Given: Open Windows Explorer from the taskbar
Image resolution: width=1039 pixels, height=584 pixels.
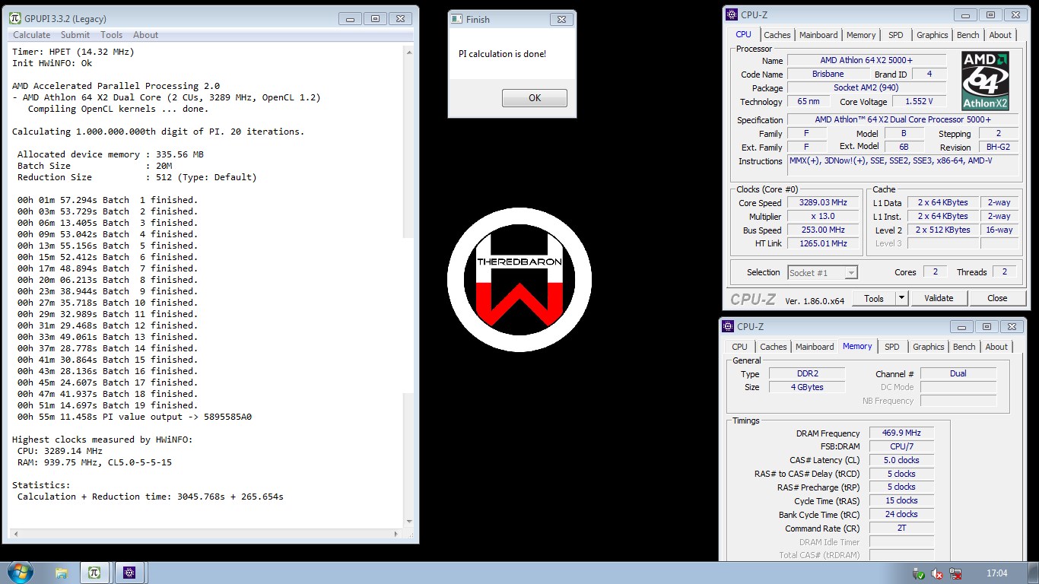Looking at the screenshot, I should click(62, 573).
